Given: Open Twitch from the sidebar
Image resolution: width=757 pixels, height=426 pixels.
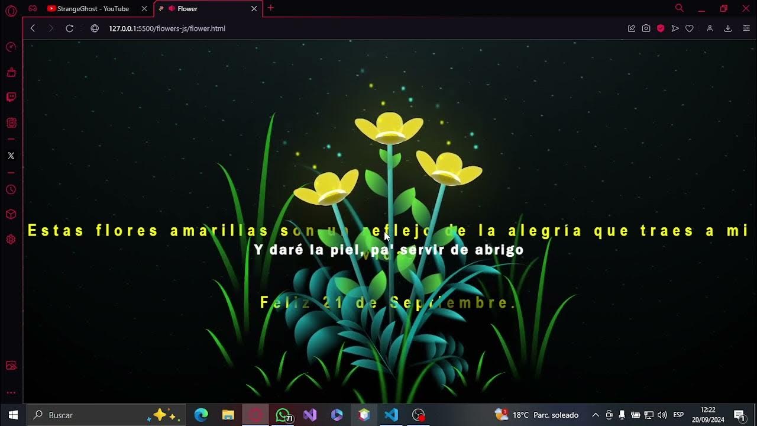Looking at the screenshot, I should (x=11, y=98).
